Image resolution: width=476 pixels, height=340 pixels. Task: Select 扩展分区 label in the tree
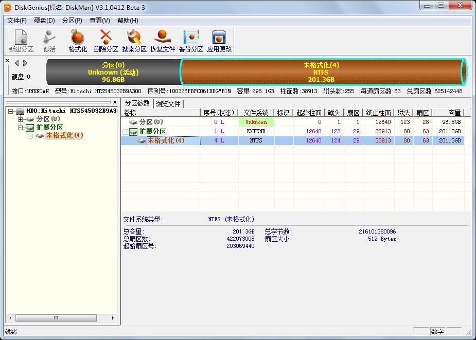(49, 127)
